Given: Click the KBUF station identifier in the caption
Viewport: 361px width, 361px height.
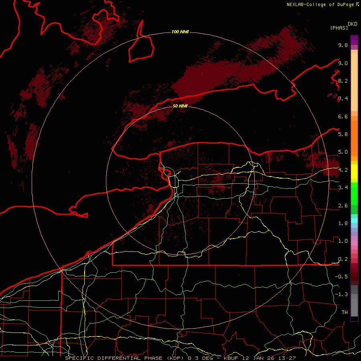Looking at the screenshot, I should tap(231, 358).
